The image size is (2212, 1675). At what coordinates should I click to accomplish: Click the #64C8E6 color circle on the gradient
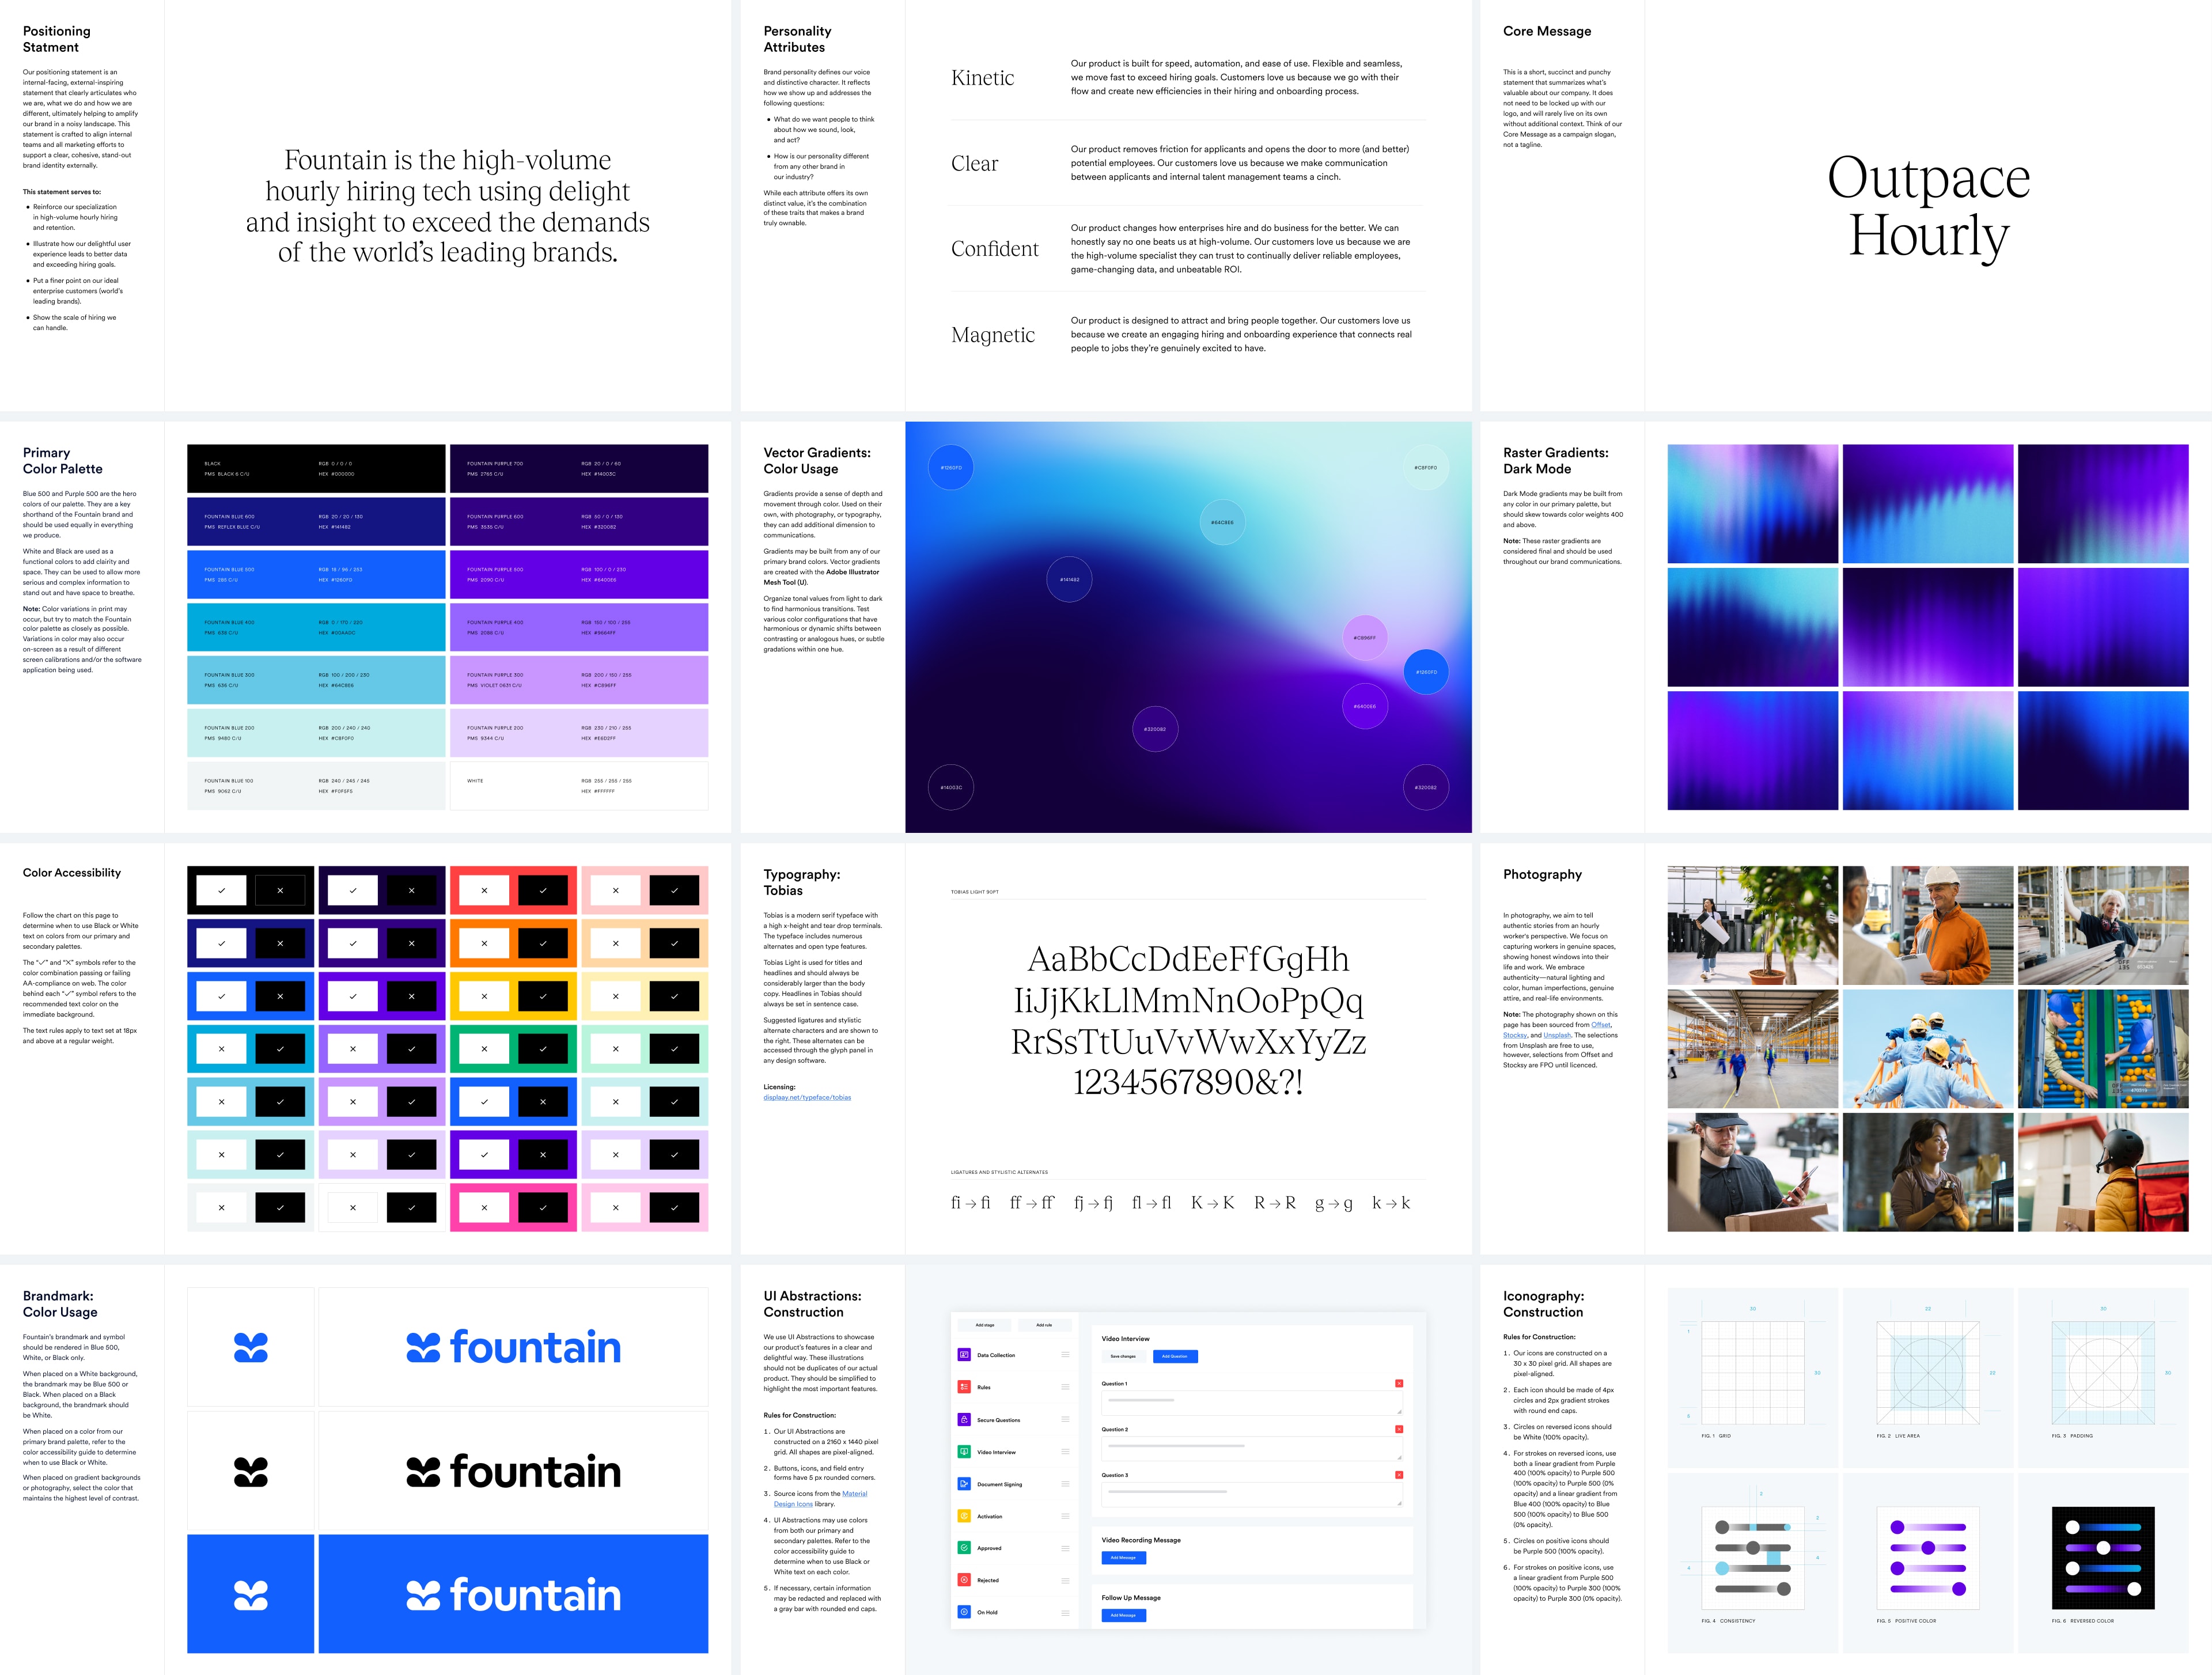(x=1222, y=522)
